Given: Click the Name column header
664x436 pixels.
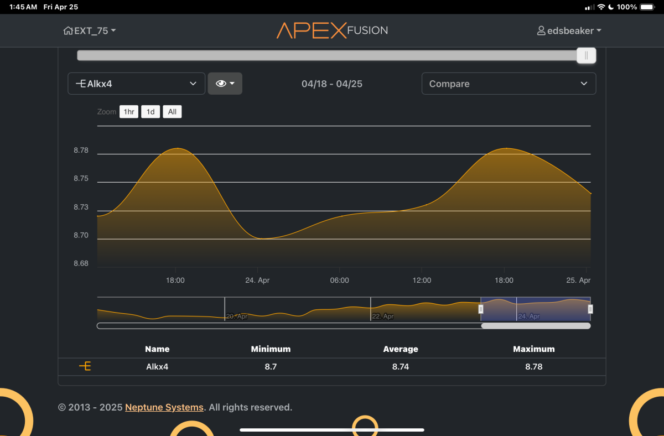Looking at the screenshot, I should click(157, 349).
